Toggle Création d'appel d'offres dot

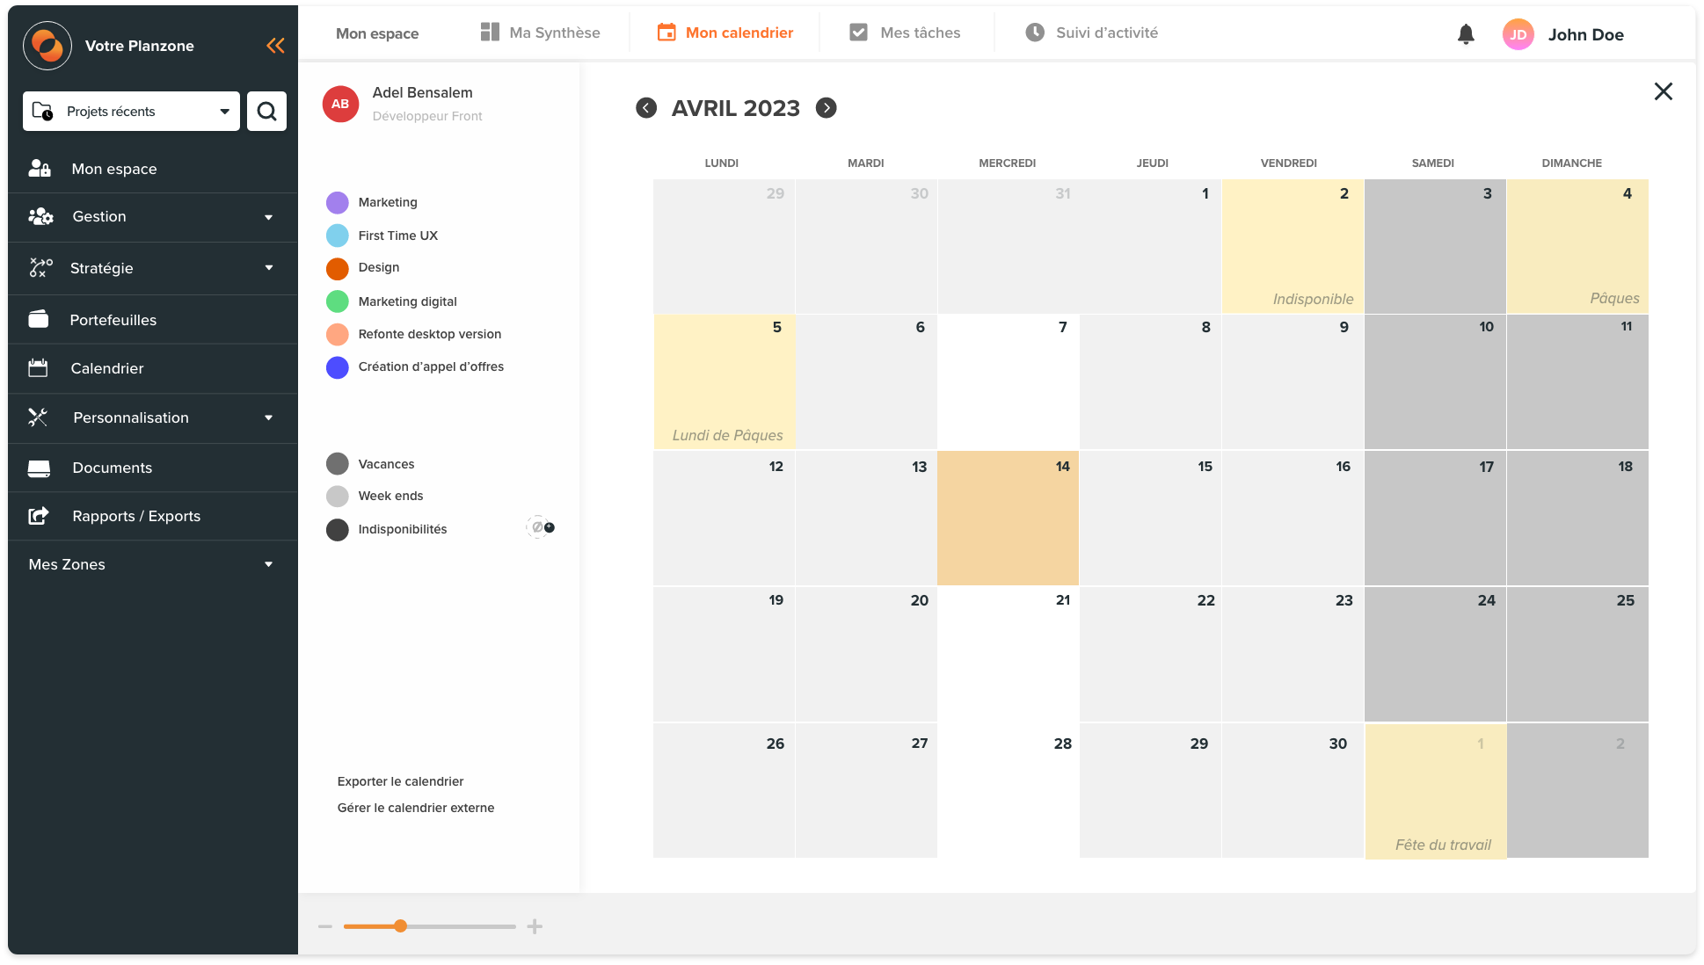(338, 367)
